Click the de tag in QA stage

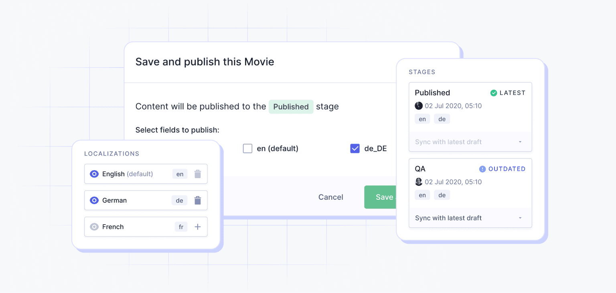442,195
